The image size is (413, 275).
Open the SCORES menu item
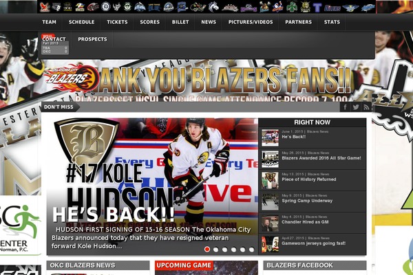tap(150, 22)
